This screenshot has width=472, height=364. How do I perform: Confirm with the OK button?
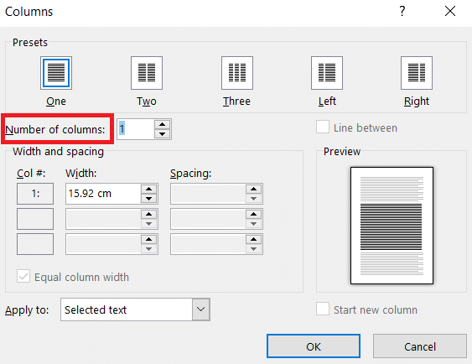click(314, 346)
